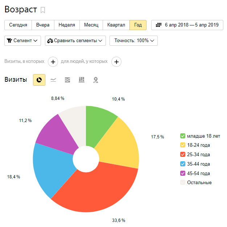This screenshot has height=227, width=227.
Task: Open Точность: 100% dropdown
Action: pyautogui.click(x=133, y=41)
